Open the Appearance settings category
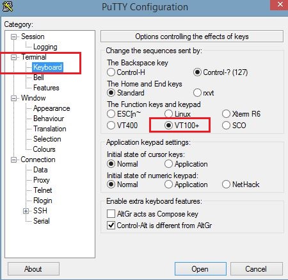This screenshot has width=288, height=280. [52, 108]
